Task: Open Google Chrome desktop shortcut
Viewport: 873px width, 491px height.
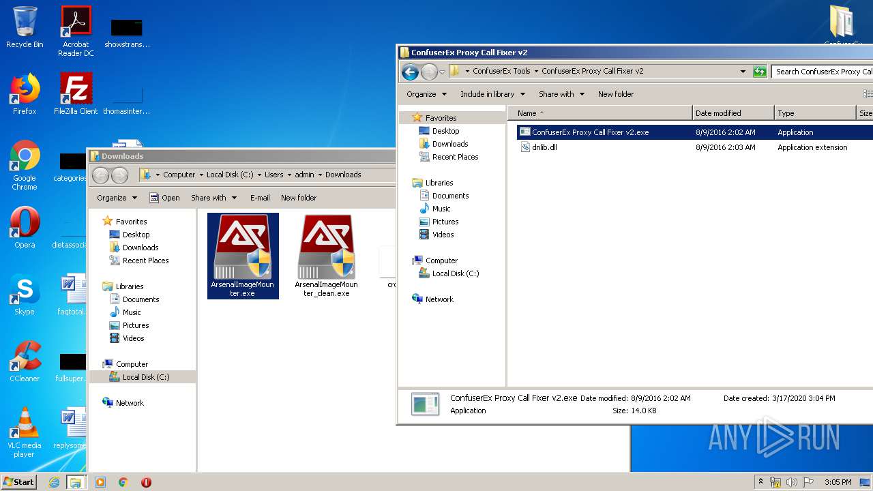Action: click(x=25, y=166)
